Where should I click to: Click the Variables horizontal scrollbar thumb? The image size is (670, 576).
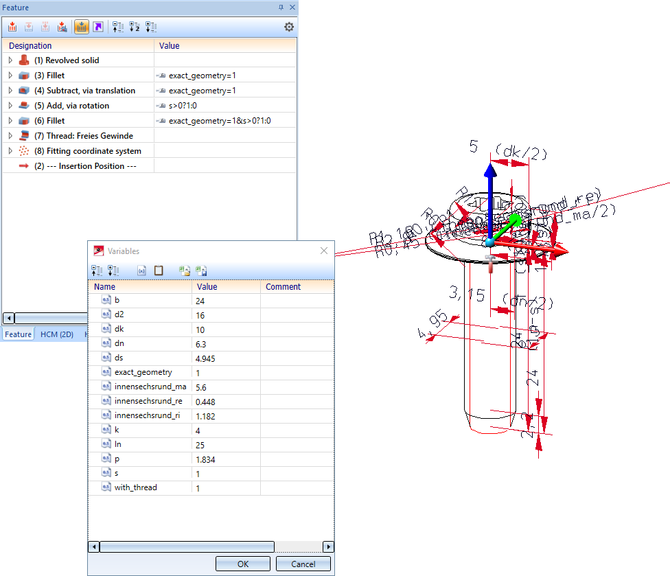tap(187, 546)
